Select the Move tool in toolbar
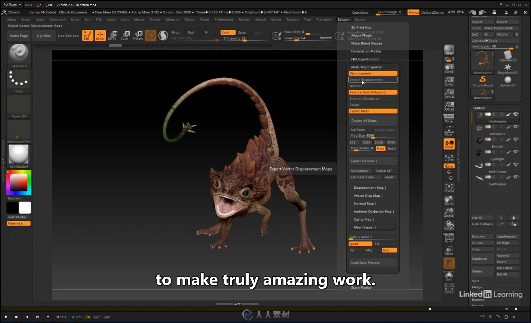Image resolution: width=531 pixels, height=323 pixels. pyautogui.click(x=113, y=35)
